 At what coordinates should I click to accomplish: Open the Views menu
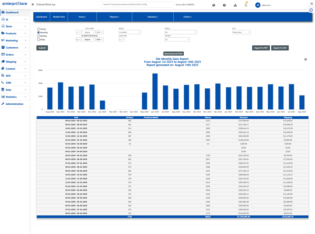[x=82, y=17]
